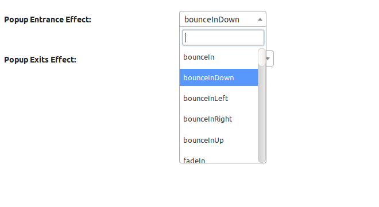Pick bounceInLeft from the effect list
This screenshot has width=379, height=207.
219,98
